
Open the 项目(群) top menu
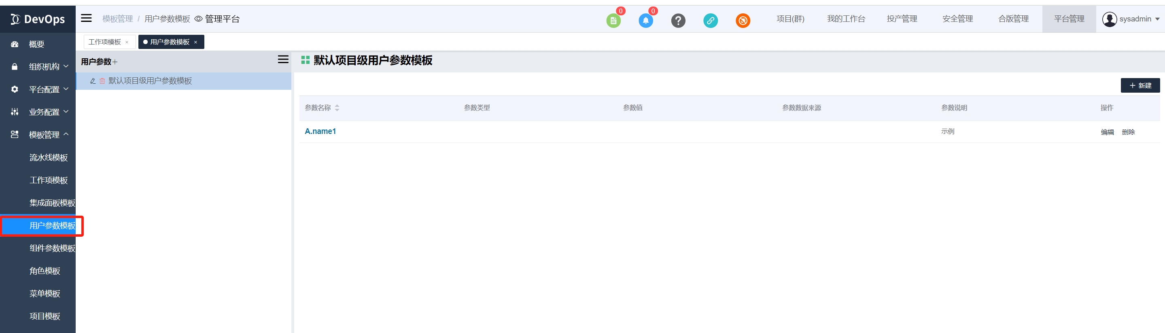pos(790,19)
